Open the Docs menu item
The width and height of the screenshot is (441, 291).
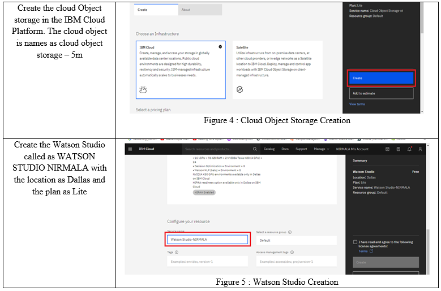285,149
